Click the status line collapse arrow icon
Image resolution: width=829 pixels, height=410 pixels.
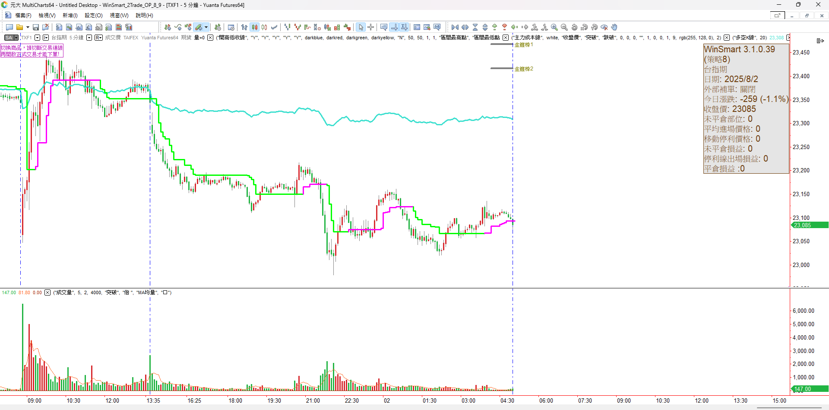820,41
